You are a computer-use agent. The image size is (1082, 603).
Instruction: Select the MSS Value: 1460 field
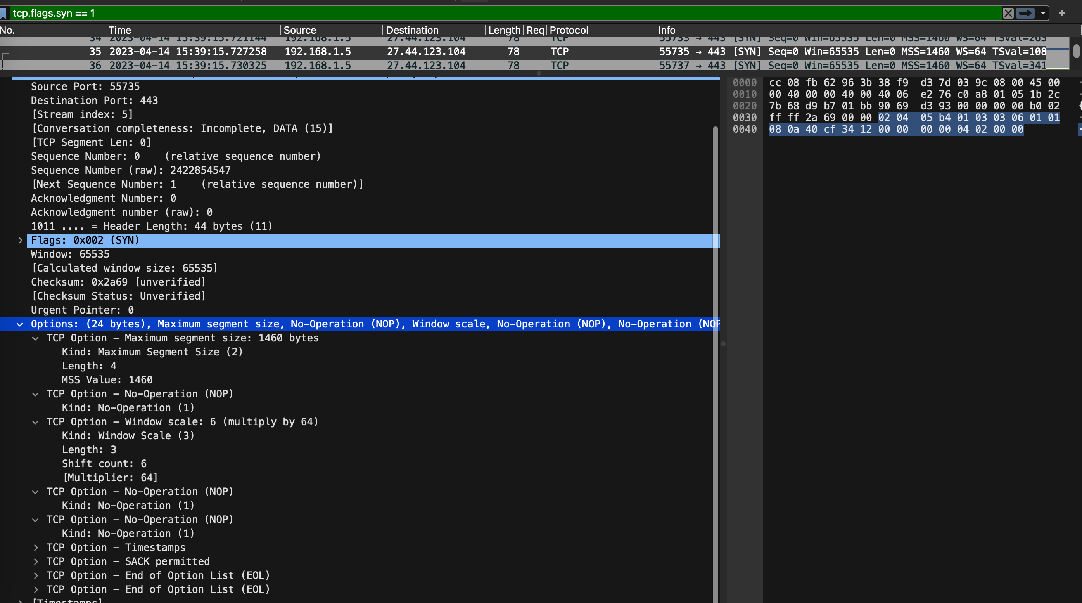pos(107,380)
